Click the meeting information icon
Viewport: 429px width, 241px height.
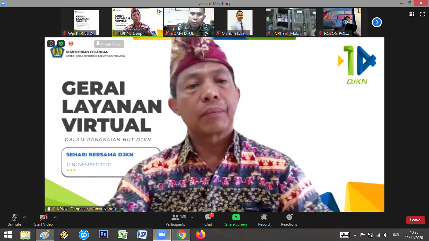click(x=51, y=44)
